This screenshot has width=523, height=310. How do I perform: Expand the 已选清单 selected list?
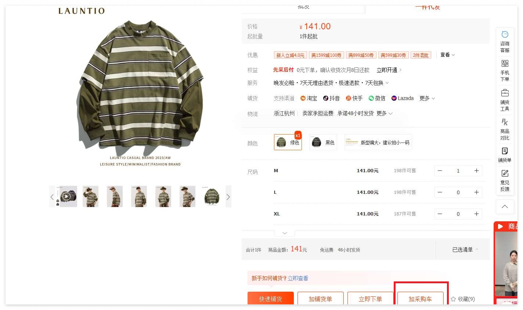(465, 250)
